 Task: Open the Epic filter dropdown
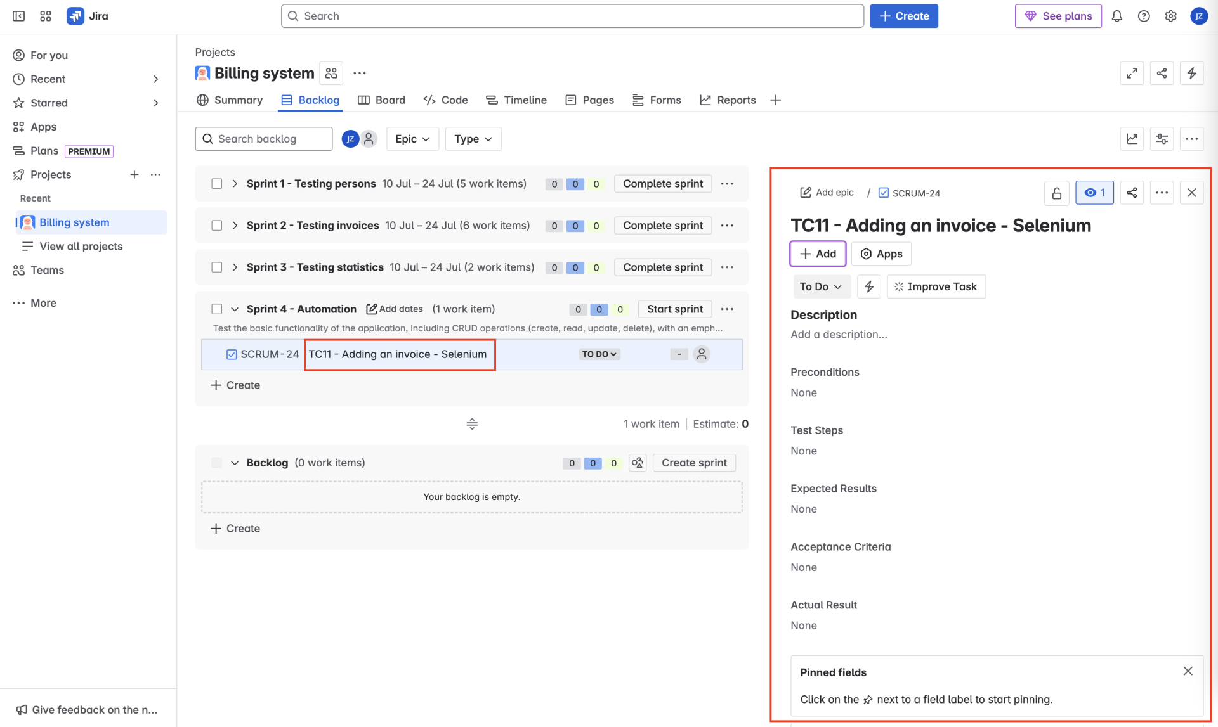pos(412,139)
